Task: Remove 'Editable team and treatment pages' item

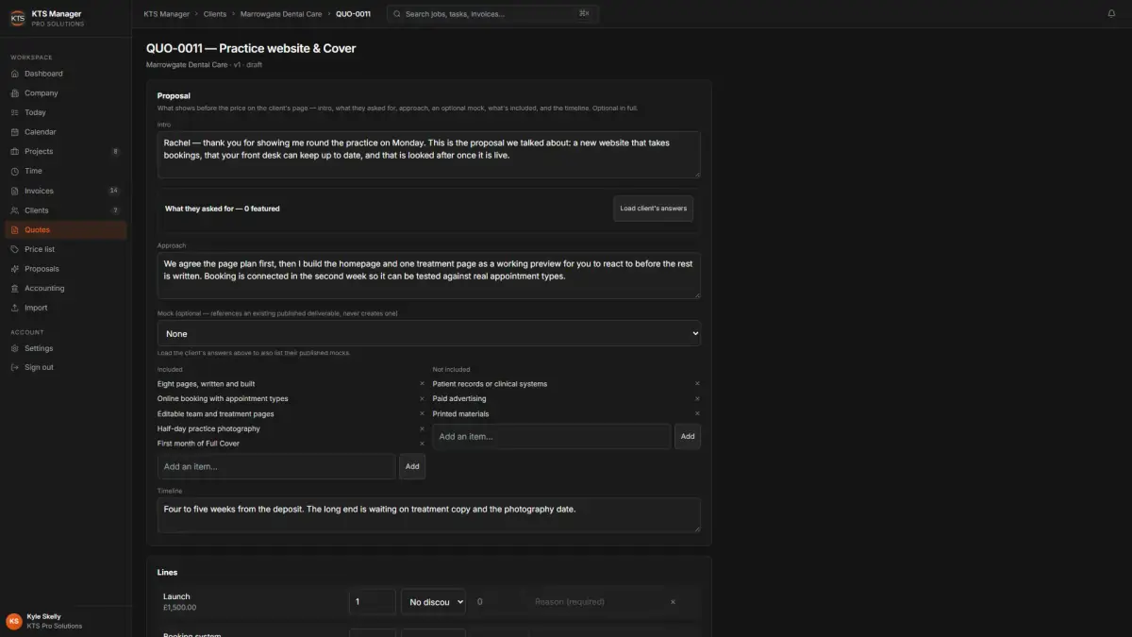Action: 422,414
